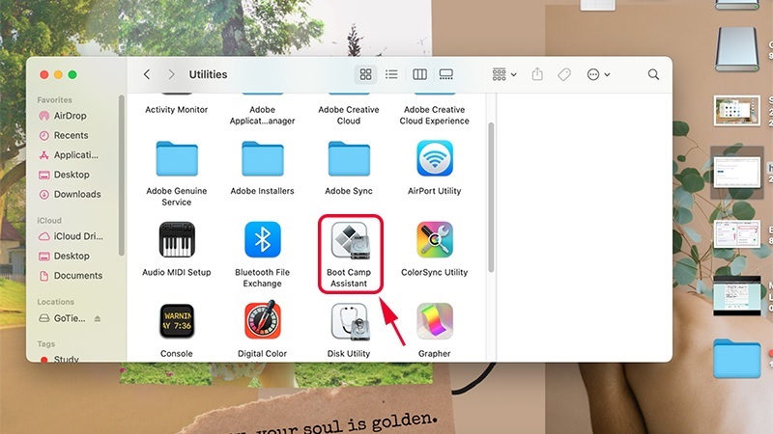Switch to column view

(x=419, y=74)
